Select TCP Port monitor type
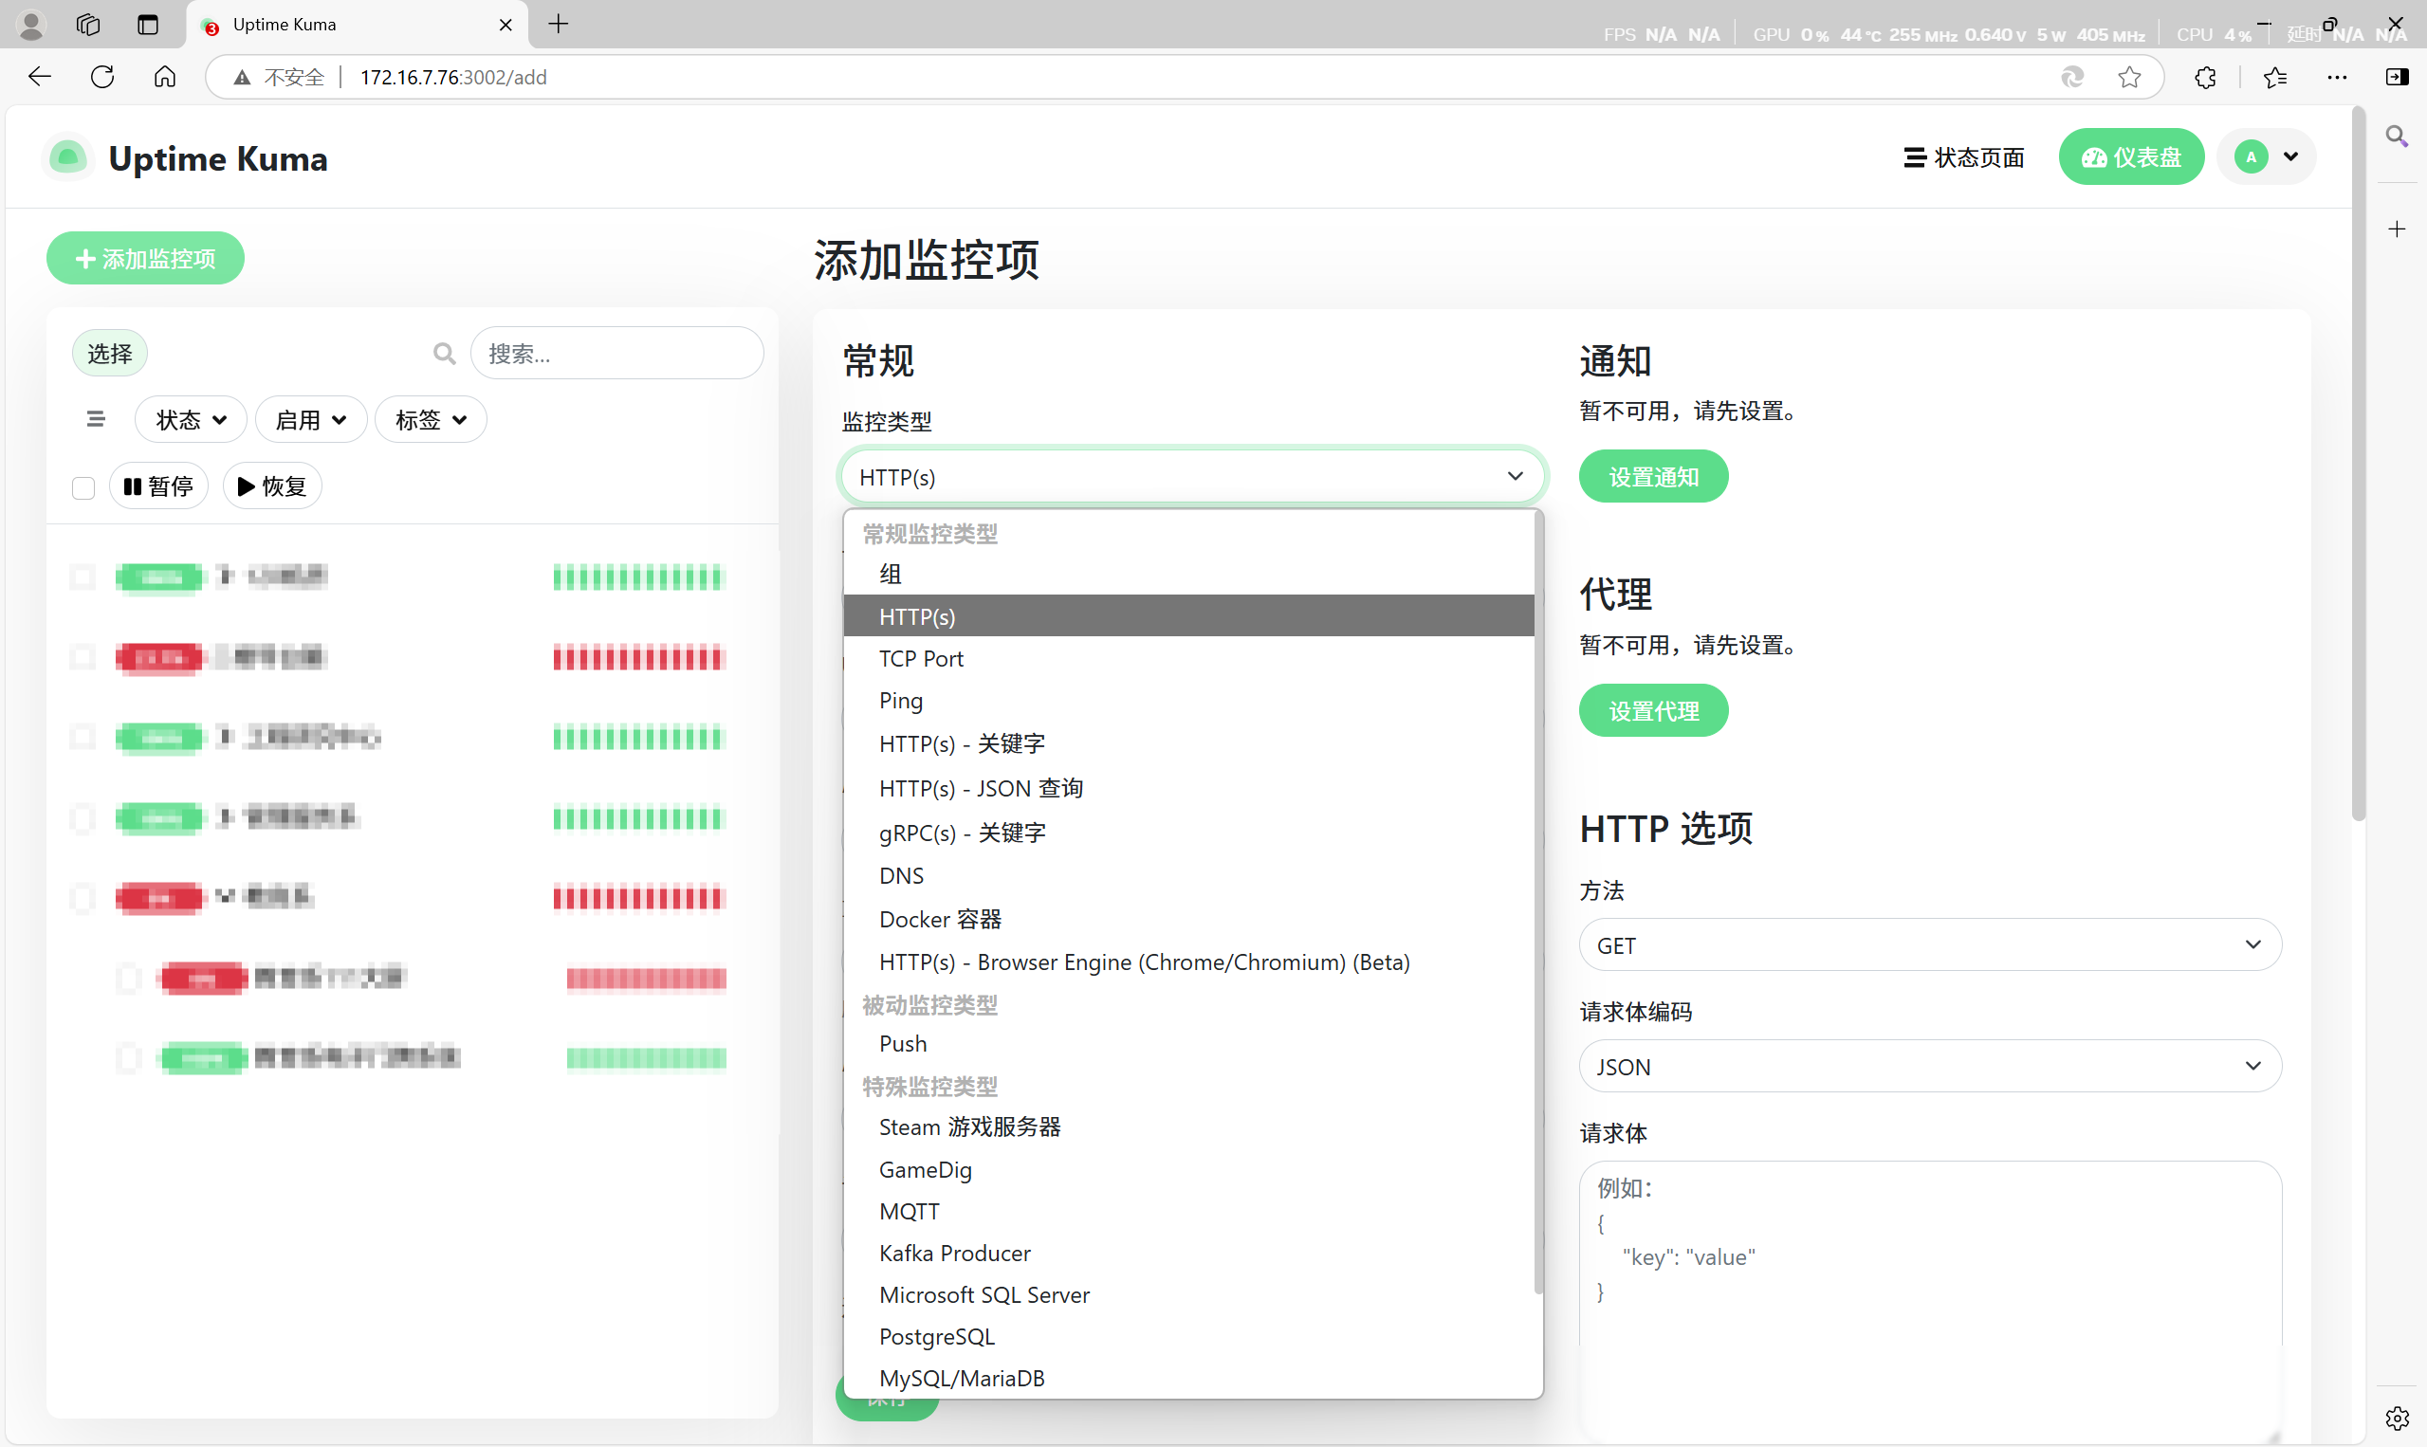Screen dimensions: 2427x1447 tap(1188, 658)
